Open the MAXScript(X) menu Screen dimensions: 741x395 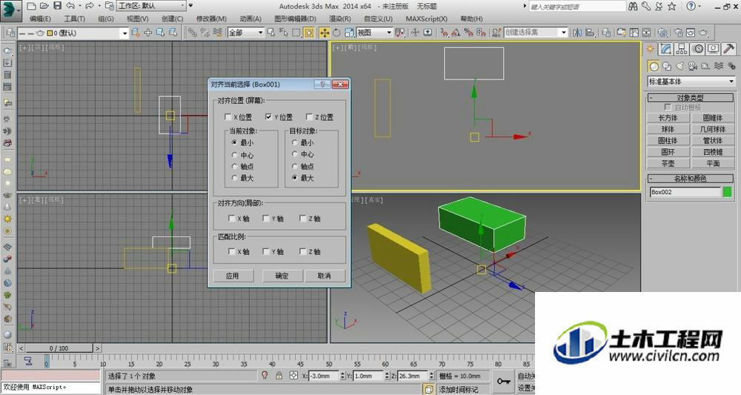[426, 19]
